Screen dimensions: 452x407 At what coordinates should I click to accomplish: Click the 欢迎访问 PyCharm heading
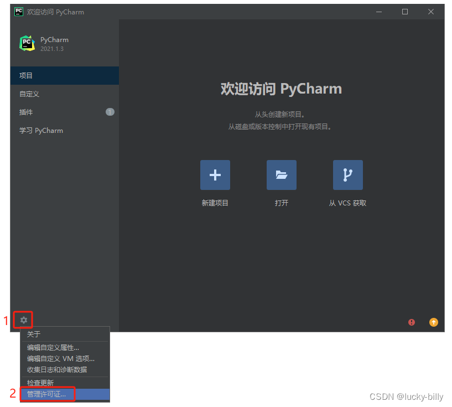pyautogui.click(x=282, y=89)
